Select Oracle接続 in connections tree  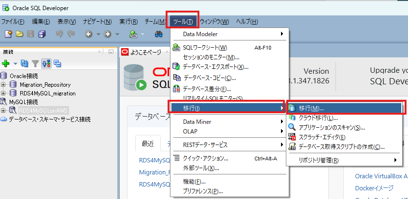click(x=24, y=76)
